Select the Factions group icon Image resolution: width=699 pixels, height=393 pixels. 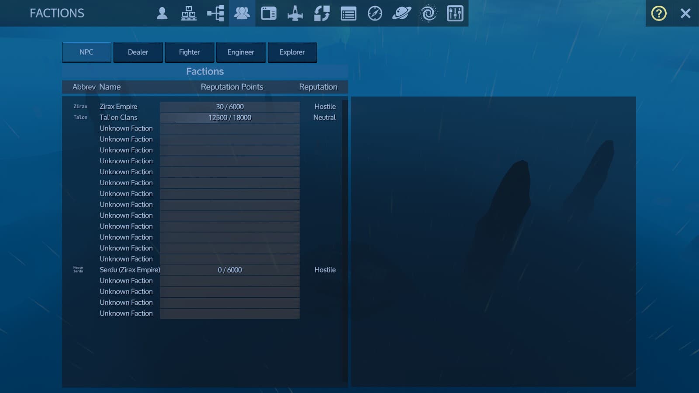tap(242, 13)
